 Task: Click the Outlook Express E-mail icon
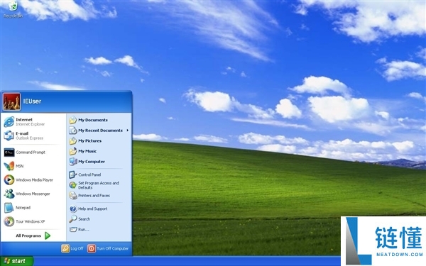[9, 135]
